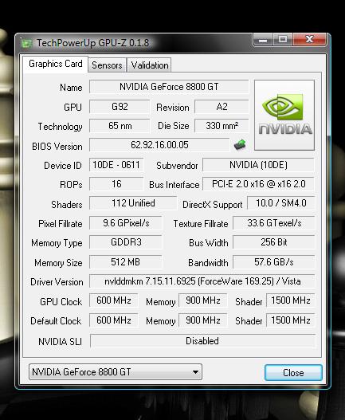Switch to the Sensors tab
The image size is (345, 420).
tap(107, 65)
